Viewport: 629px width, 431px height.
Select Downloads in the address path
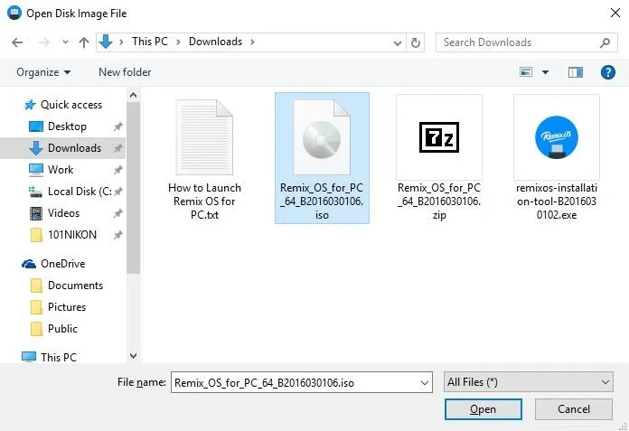point(215,42)
